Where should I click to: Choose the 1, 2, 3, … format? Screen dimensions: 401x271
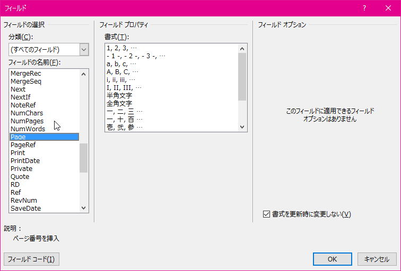[x=172, y=48]
